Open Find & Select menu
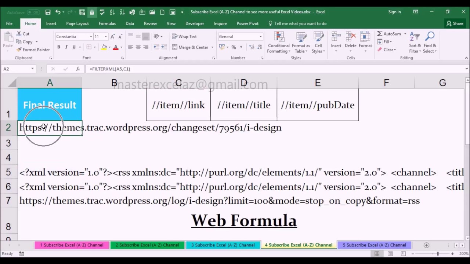 click(x=430, y=43)
